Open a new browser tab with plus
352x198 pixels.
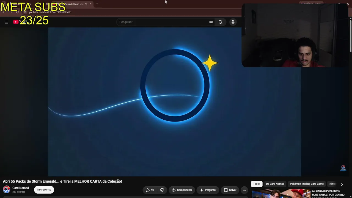(x=97, y=4)
